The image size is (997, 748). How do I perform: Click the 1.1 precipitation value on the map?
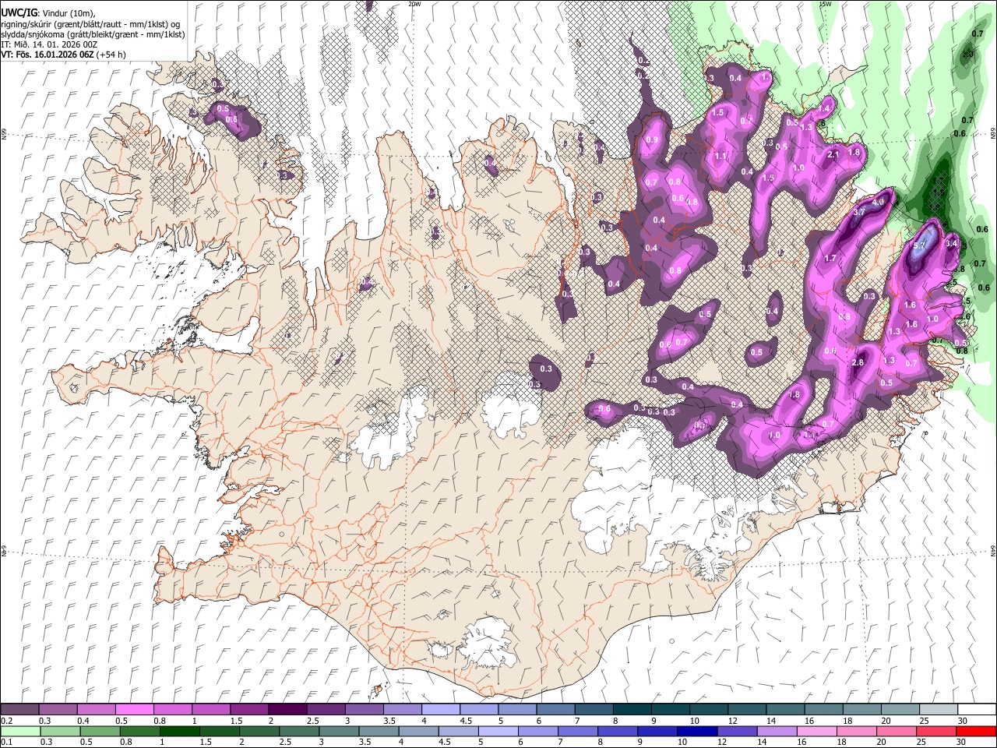720,156
